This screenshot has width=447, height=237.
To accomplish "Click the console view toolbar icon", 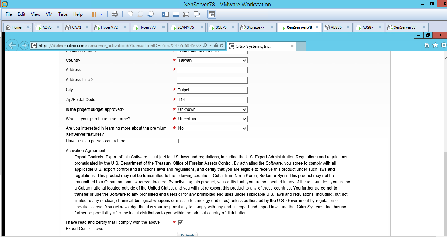I will coord(211,14).
